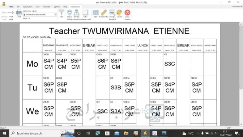Click aSc Timetables bell icon on taskbar
Viewport: 243px width, 137px height.
pyautogui.click(x=145, y=133)
